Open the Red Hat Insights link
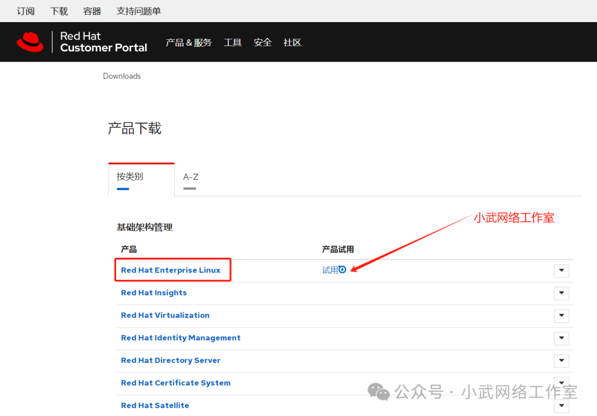 [154, 292]
